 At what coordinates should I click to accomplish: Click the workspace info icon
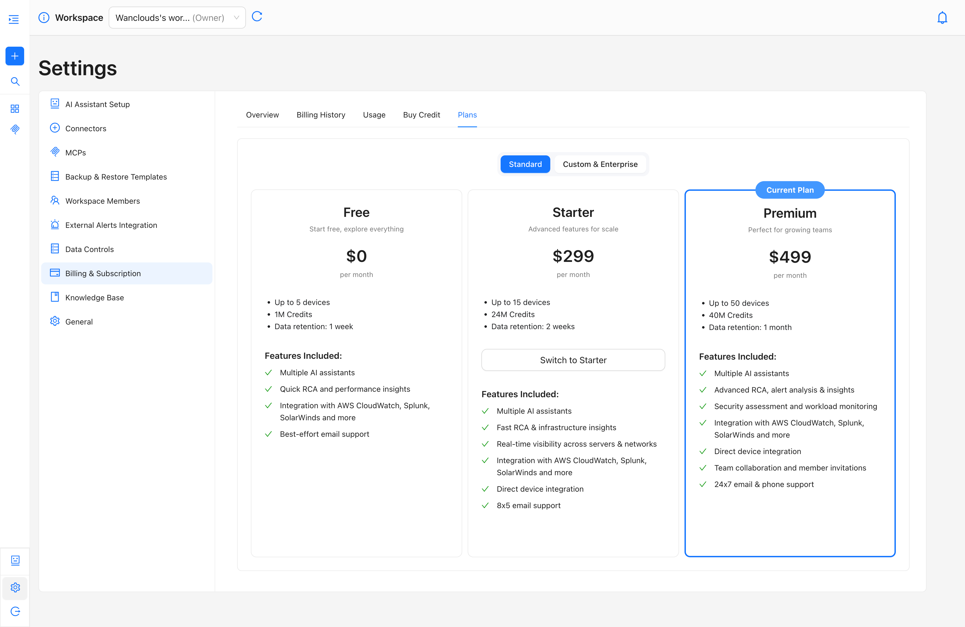(44, 18)
